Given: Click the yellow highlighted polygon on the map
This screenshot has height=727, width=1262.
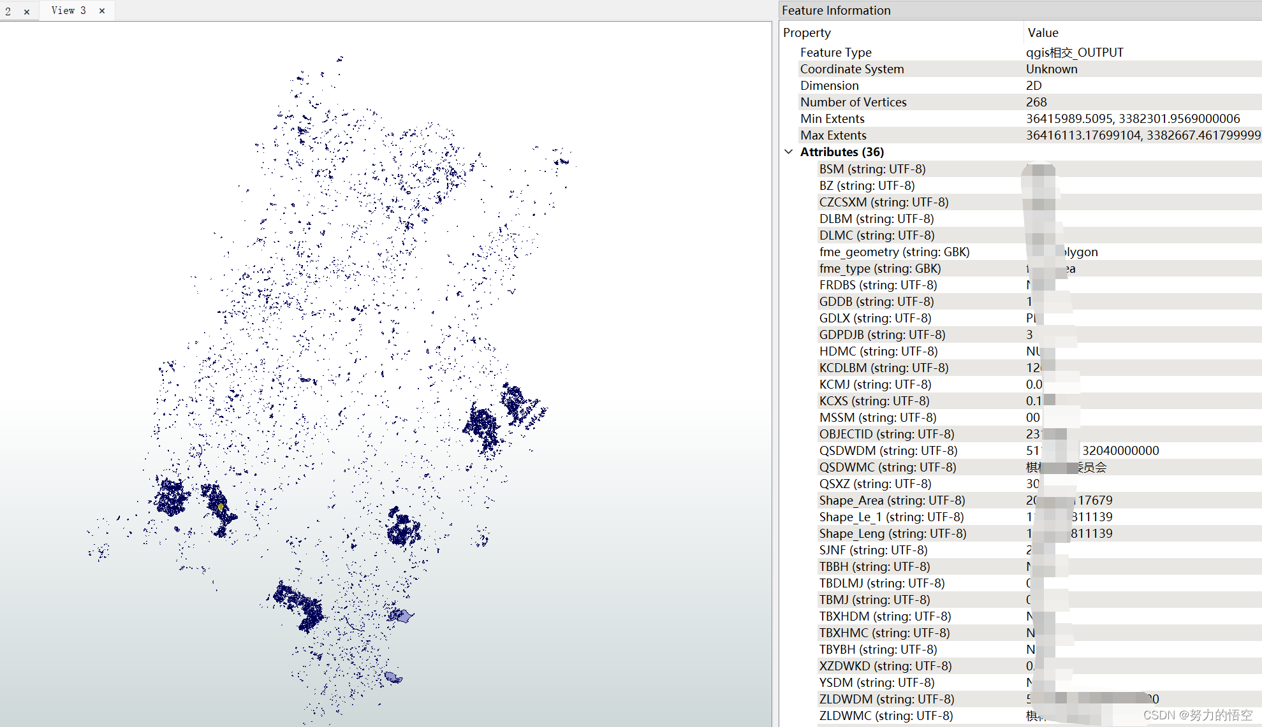Looking at the screenshot, I should pos(221,507).
